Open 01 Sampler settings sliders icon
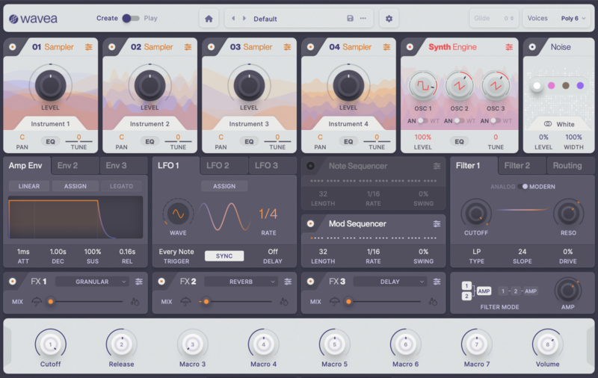598x378 pixels. tap(89, 47)
